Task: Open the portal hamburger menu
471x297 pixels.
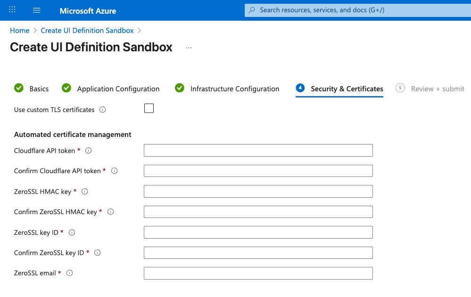Action: click(37, 10)
